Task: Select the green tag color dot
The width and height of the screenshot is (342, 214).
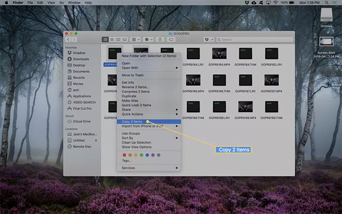Action: point(142,155)
